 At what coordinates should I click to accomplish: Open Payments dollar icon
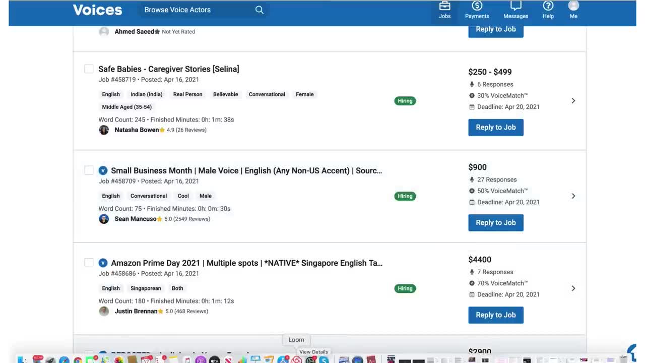pos(477,6)
